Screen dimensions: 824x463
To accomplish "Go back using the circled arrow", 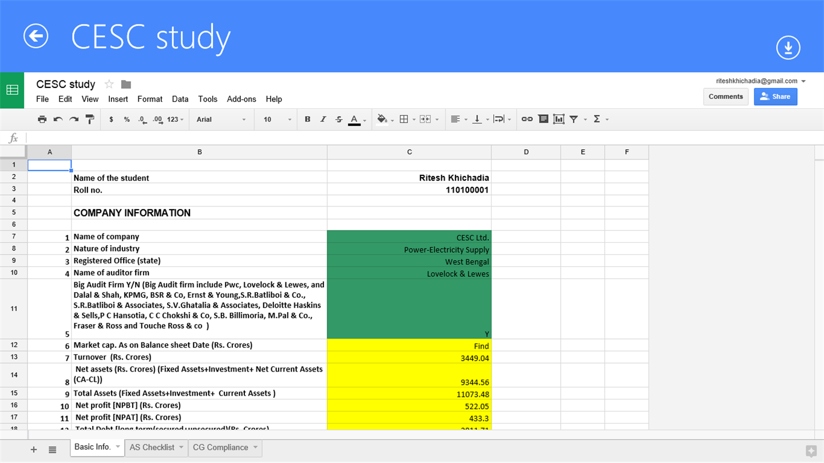I will 35,36.
